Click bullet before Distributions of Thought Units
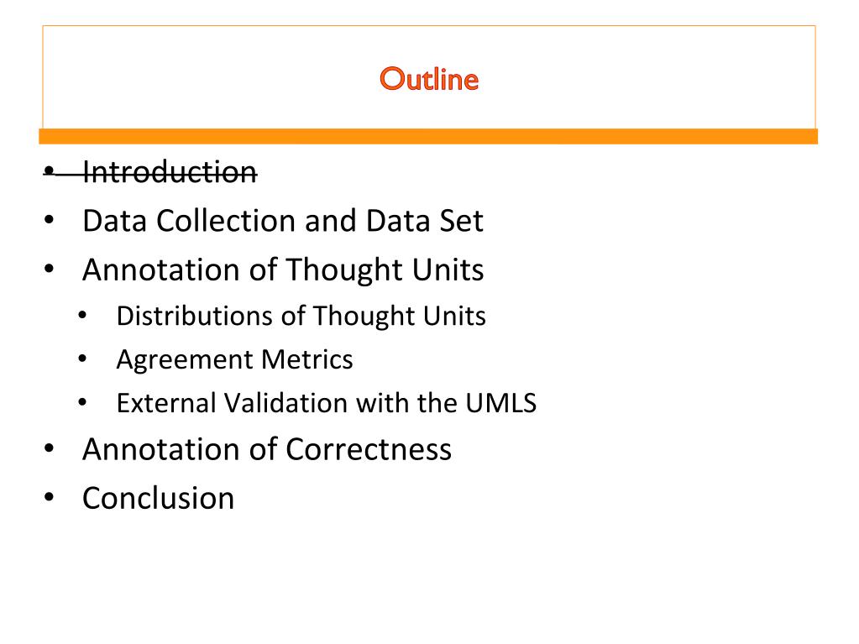This screenshot has width=859, height=644. [x=83, y=316]
